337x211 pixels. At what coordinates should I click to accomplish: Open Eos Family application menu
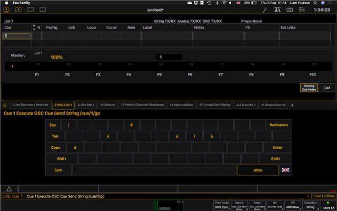[21, 3]
